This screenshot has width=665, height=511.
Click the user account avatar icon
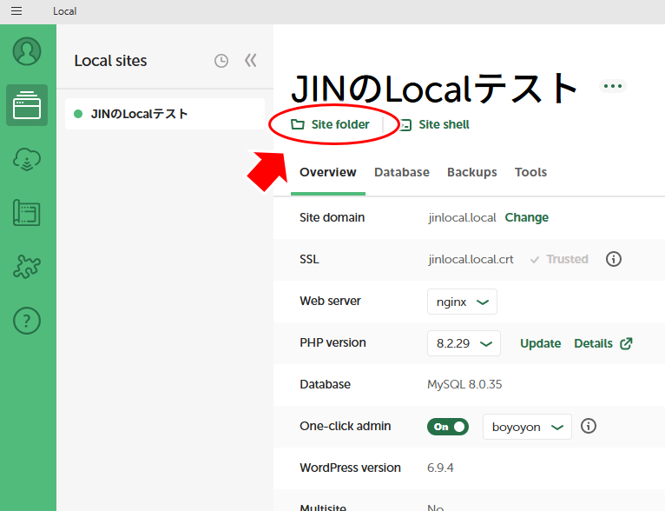(27, 51)
